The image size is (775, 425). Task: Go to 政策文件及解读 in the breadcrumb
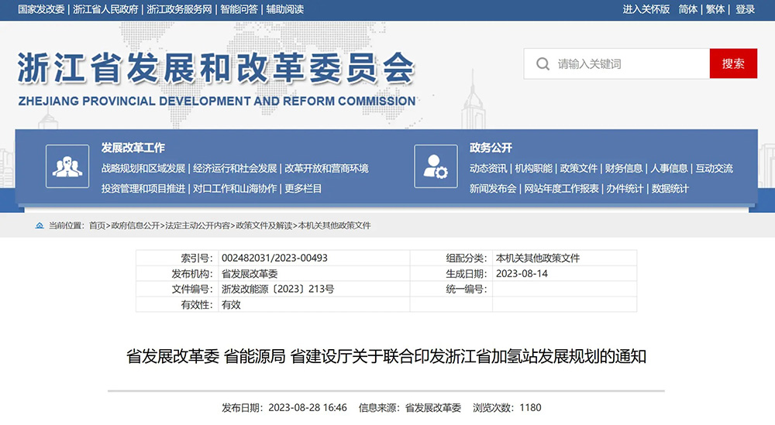264,225
